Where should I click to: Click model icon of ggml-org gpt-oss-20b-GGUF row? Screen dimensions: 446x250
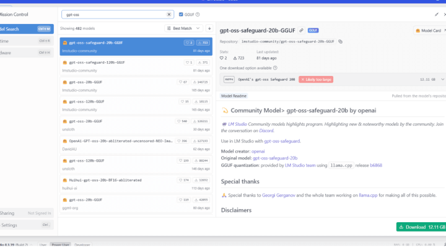(65, 200)
